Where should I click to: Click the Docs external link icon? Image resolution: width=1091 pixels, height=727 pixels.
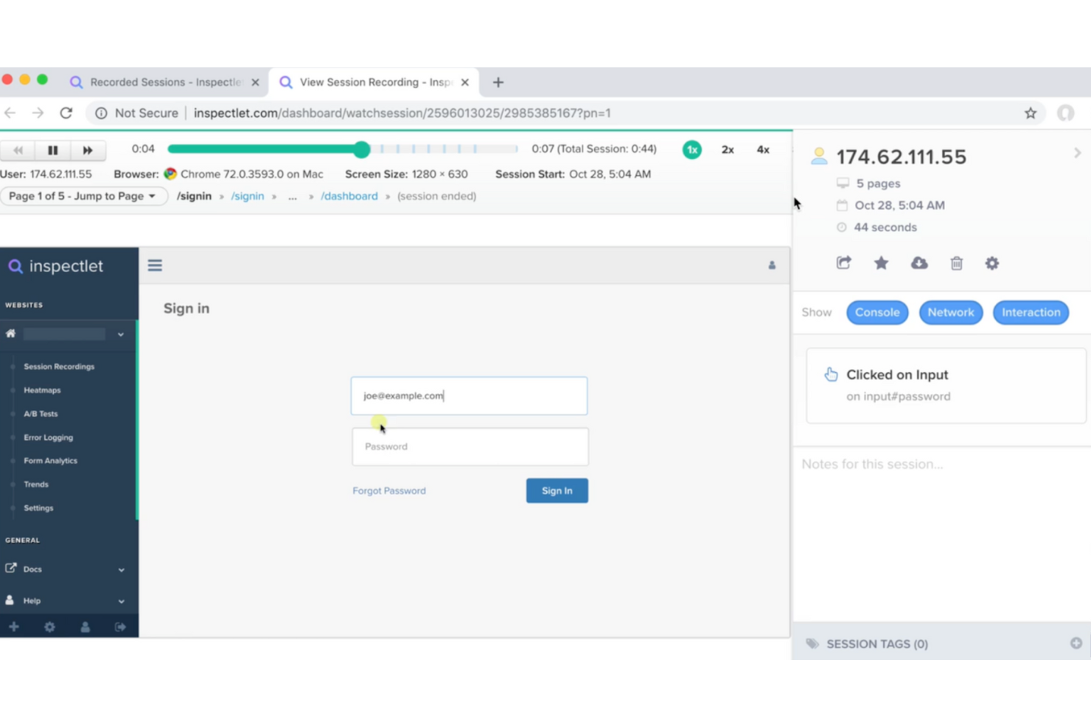coord(10,568)
